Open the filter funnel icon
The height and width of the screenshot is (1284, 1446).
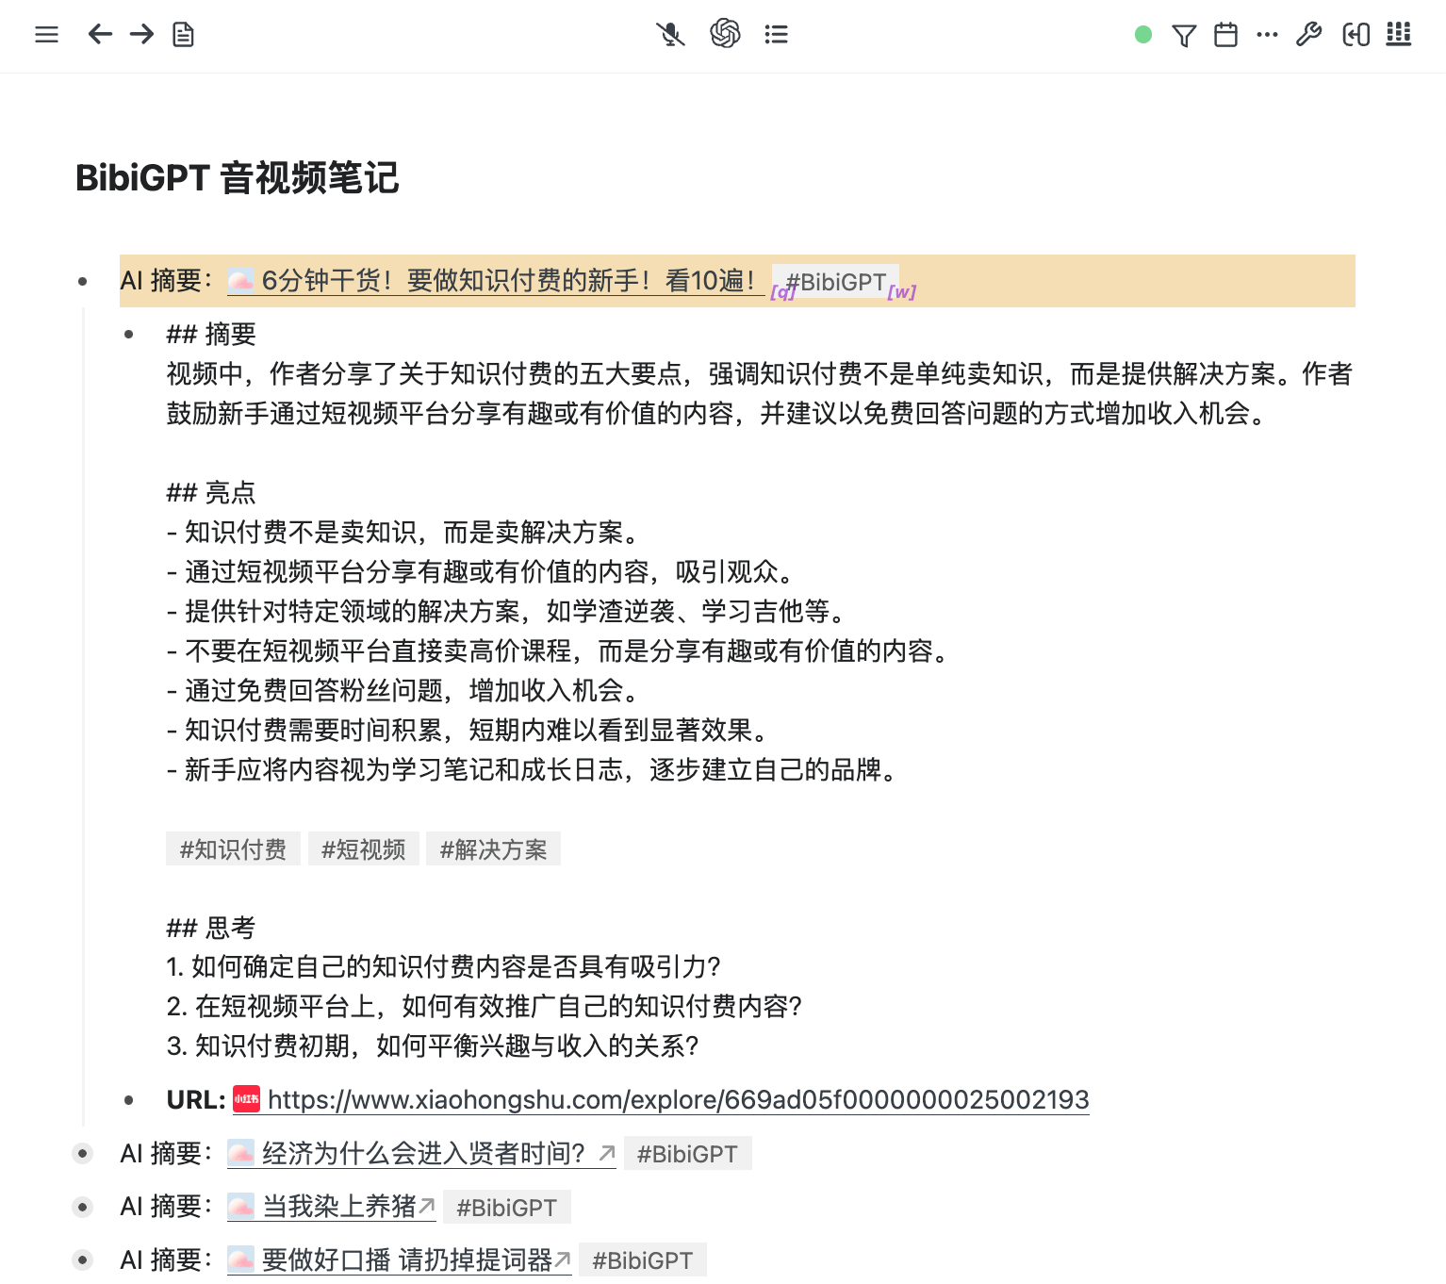1183,36
